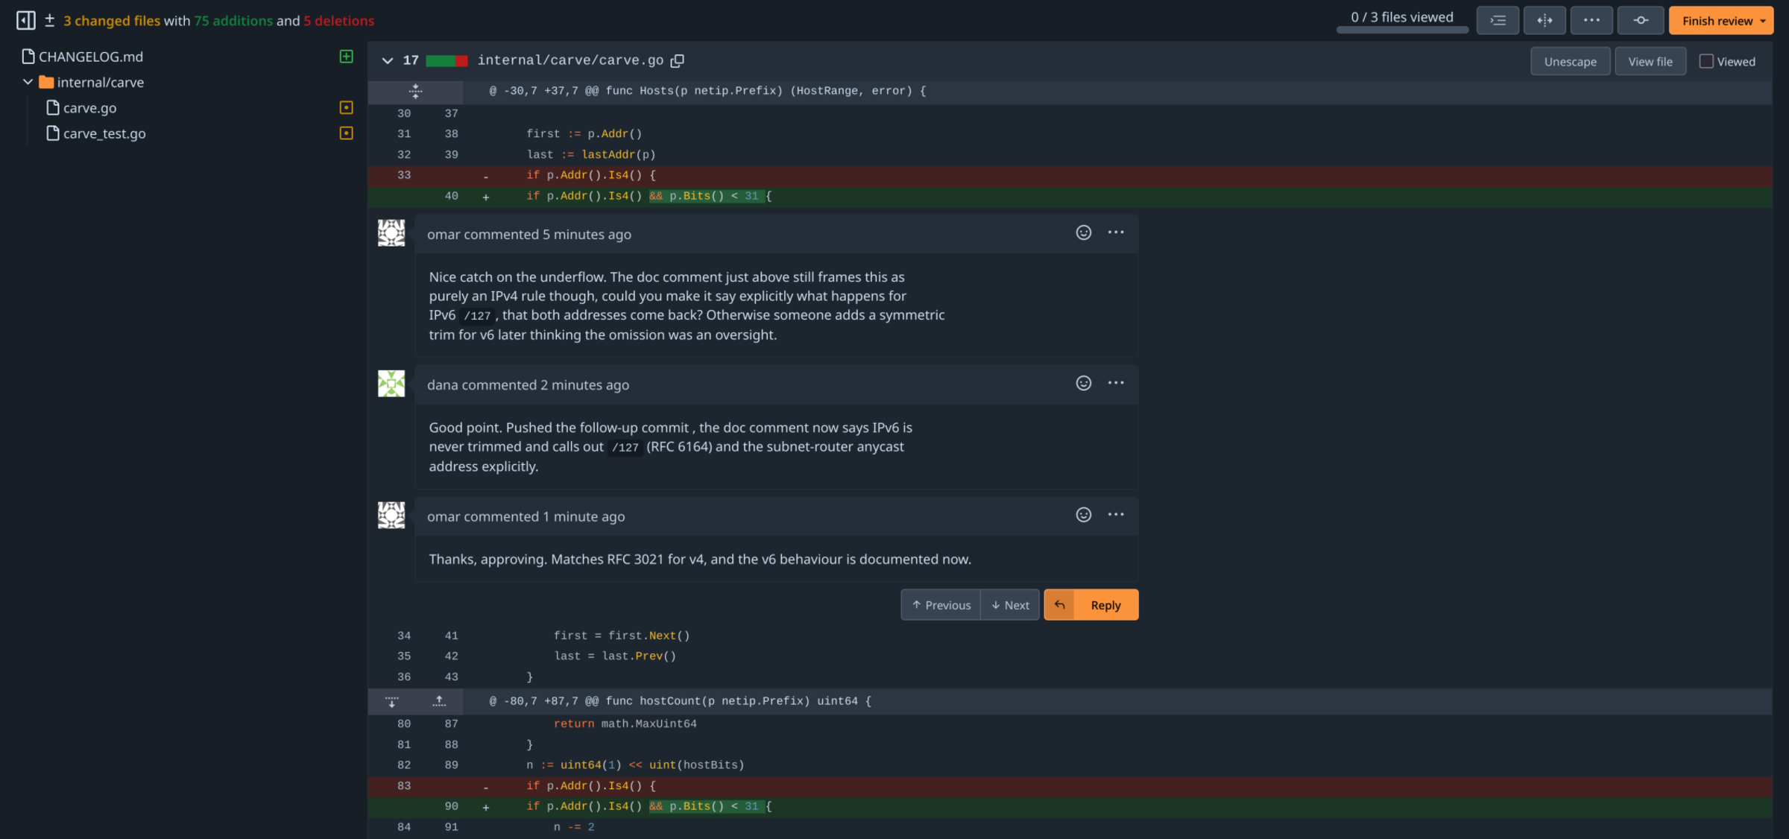Add reaction to dana's comment
1789x839 pixels.
point(1083,383)
